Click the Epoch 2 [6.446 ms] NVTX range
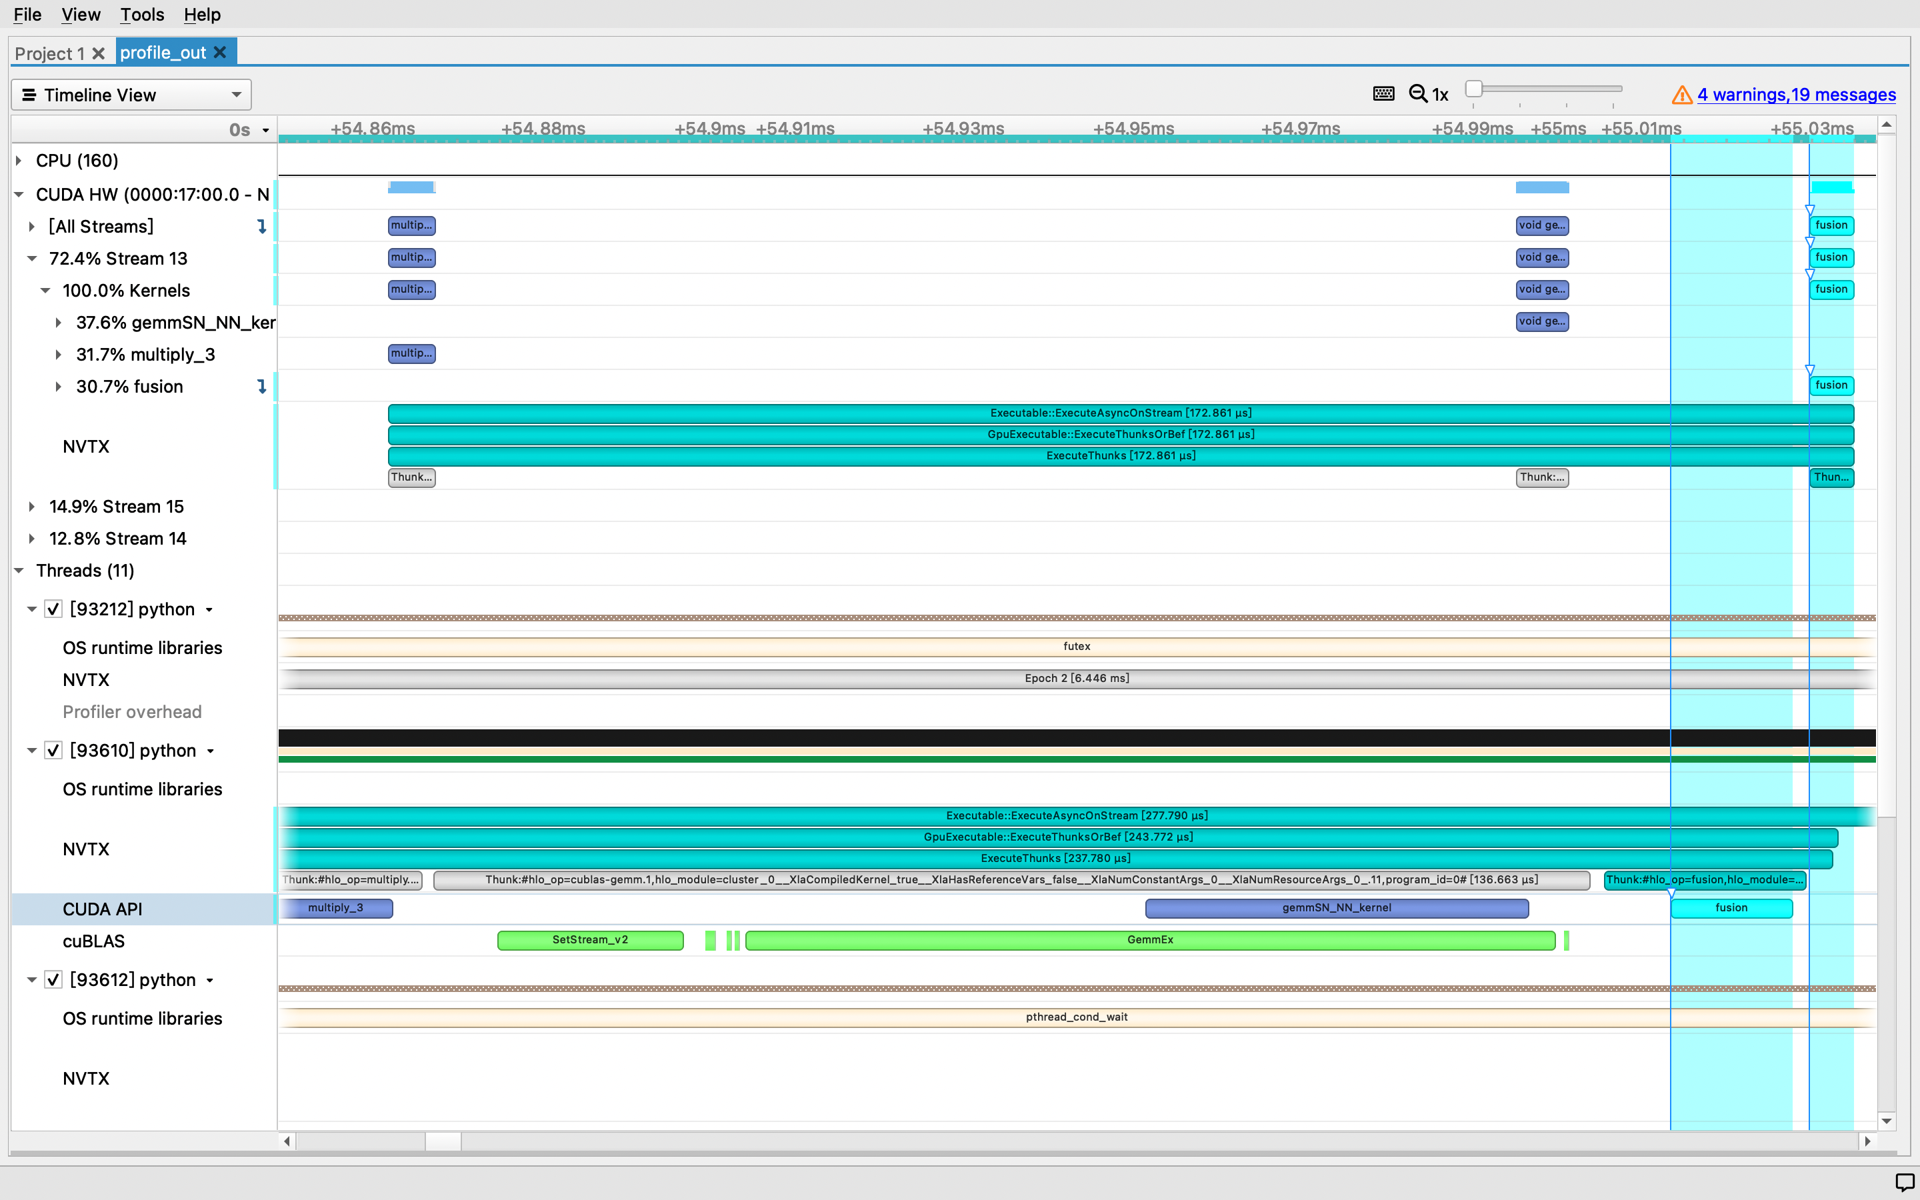 1077,679
